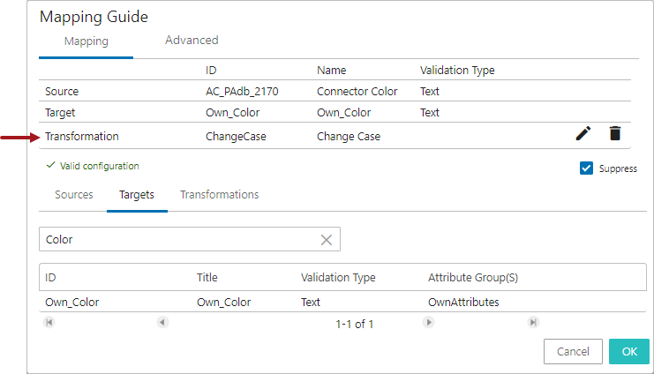
Task: Go to last page of results
Action: (533, 323)
